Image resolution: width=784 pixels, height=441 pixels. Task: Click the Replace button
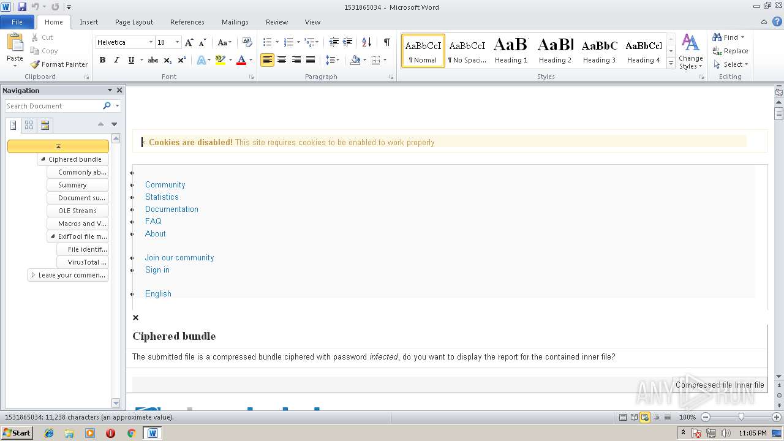click(x=730, y=51)
